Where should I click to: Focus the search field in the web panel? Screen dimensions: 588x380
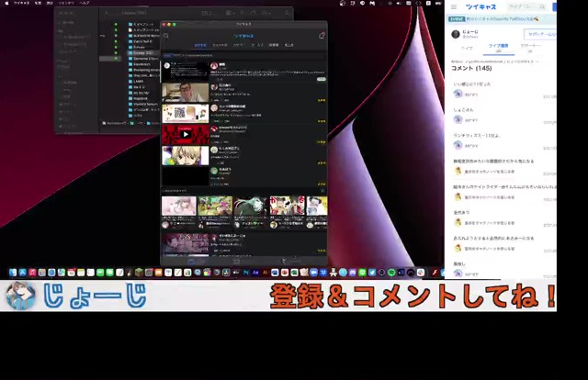click(526, 6)
